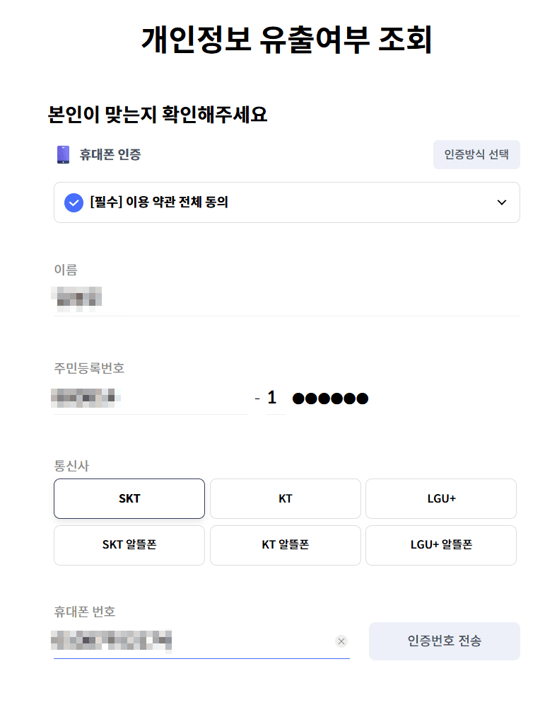
Task: Select LGU+ 알뜰폰 carrier
Action: [440, 545]
